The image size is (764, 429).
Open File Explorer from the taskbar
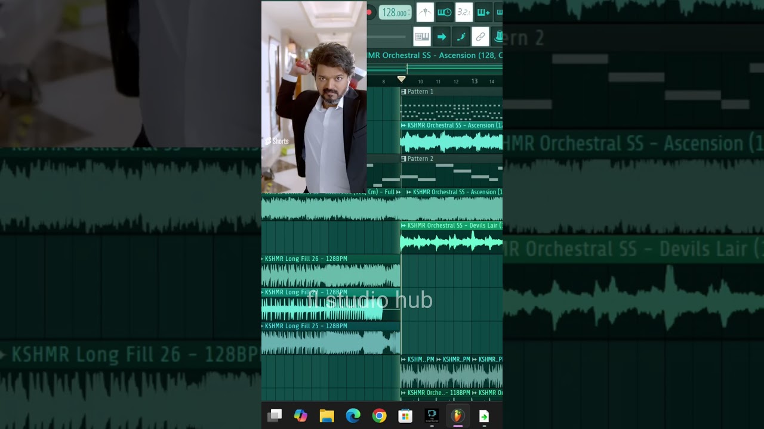click(327, 416)
